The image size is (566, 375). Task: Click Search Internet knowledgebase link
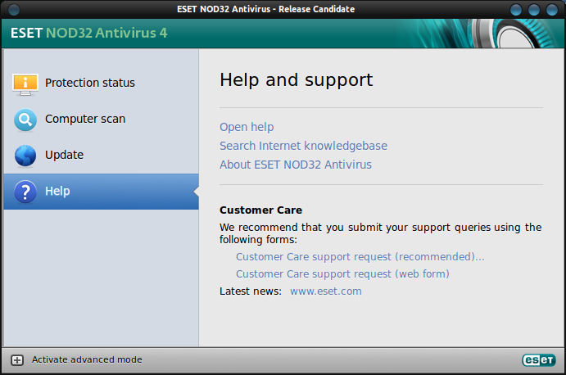[x=303, y=146]
